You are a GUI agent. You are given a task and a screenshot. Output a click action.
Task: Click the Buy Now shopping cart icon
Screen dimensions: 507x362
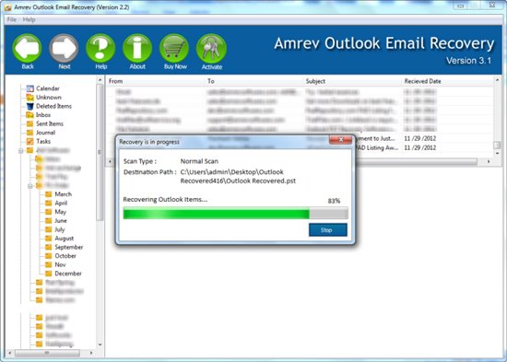(x=174, y=49)
